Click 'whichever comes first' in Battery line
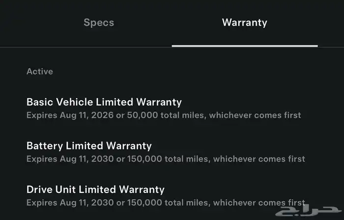 click(x=259, y=159)
